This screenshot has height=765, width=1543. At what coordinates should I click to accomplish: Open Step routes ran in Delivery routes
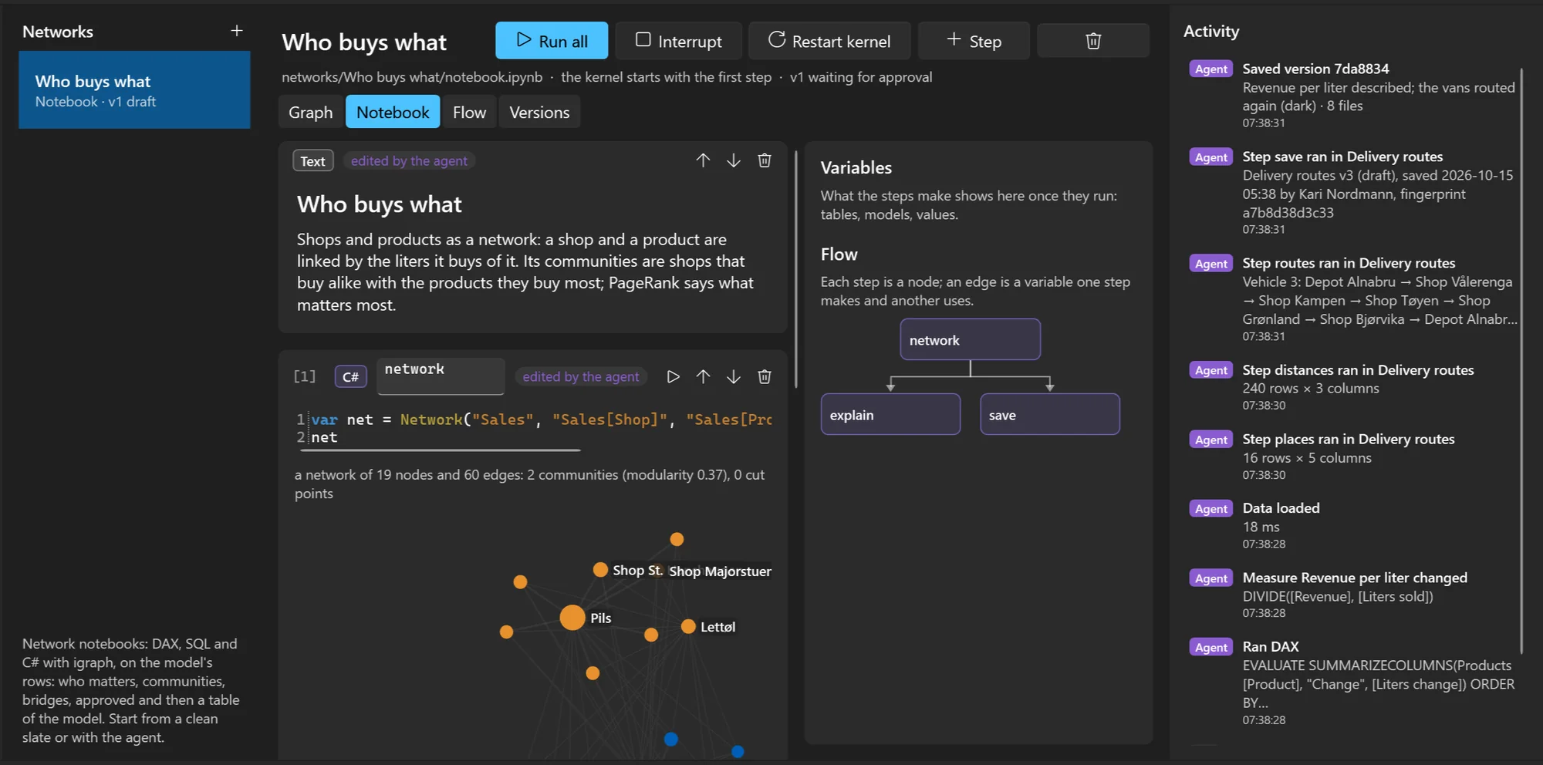1354,299
